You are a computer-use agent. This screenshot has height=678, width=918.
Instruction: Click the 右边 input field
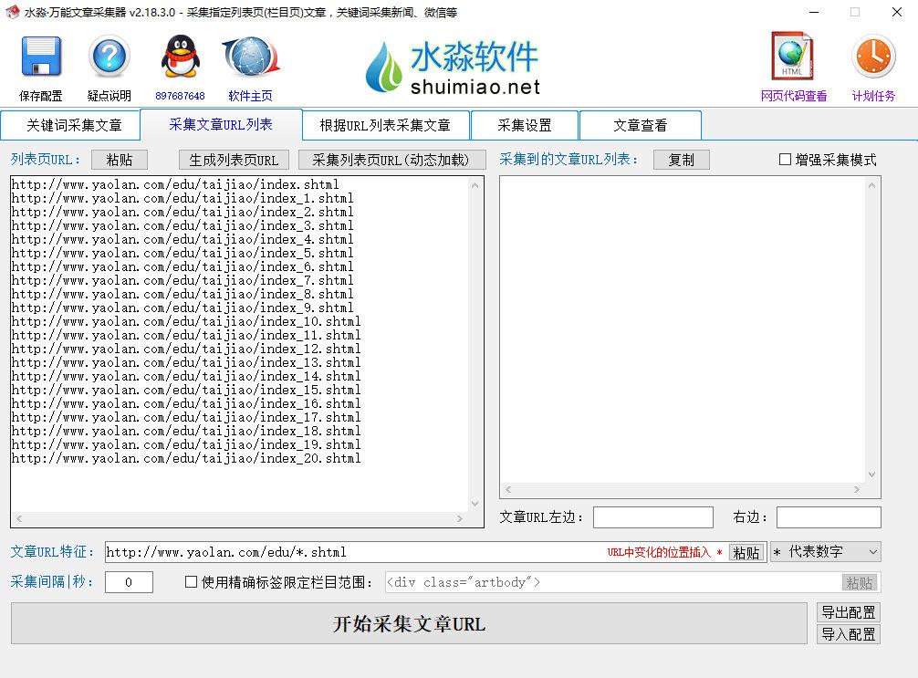click(x=829, y=517)
